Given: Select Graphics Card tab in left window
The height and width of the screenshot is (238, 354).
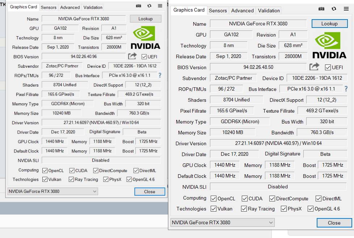Looking at the screenshot, I should [24, 7].
